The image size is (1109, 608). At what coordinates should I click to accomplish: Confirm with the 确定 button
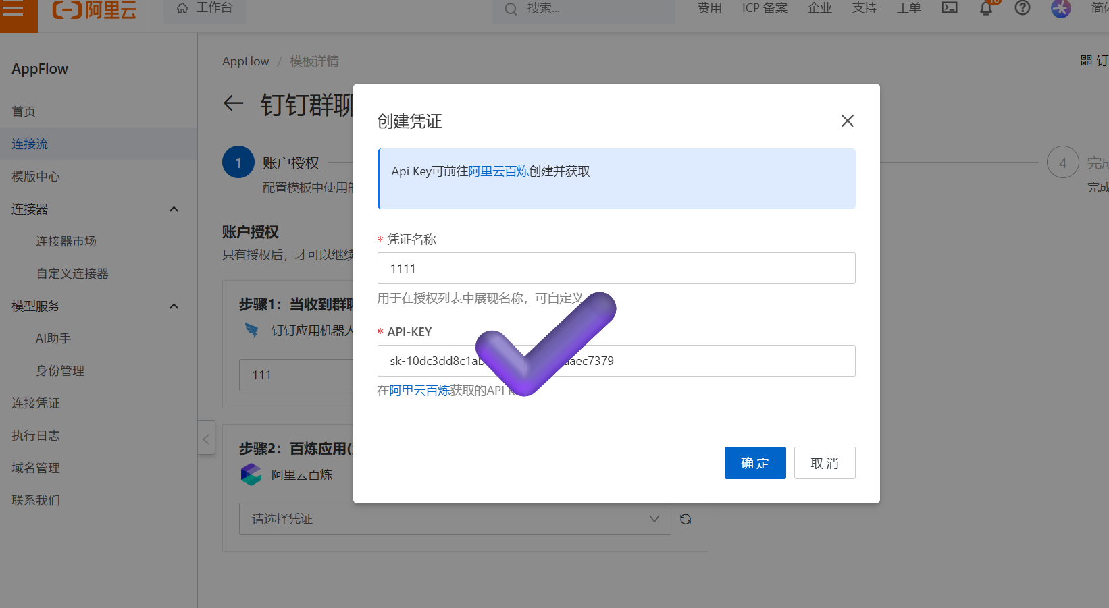tap(755, 463)
